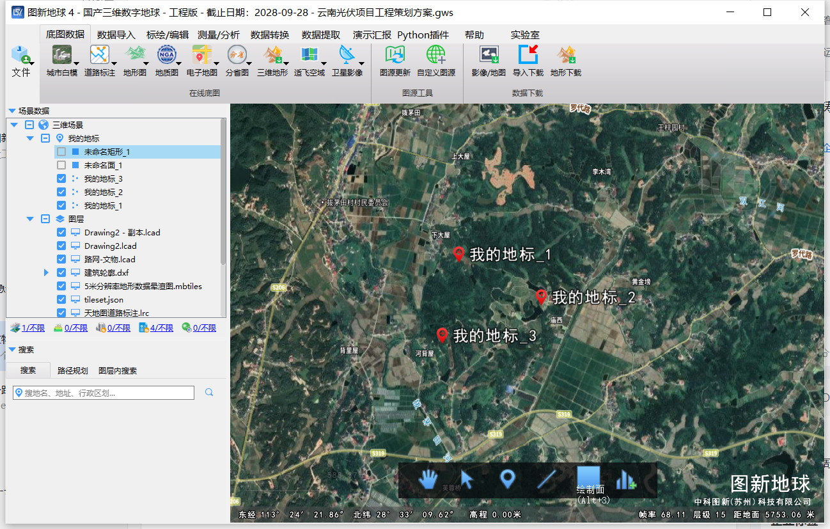Open the 图层内搜索 tab

[118, 370]
